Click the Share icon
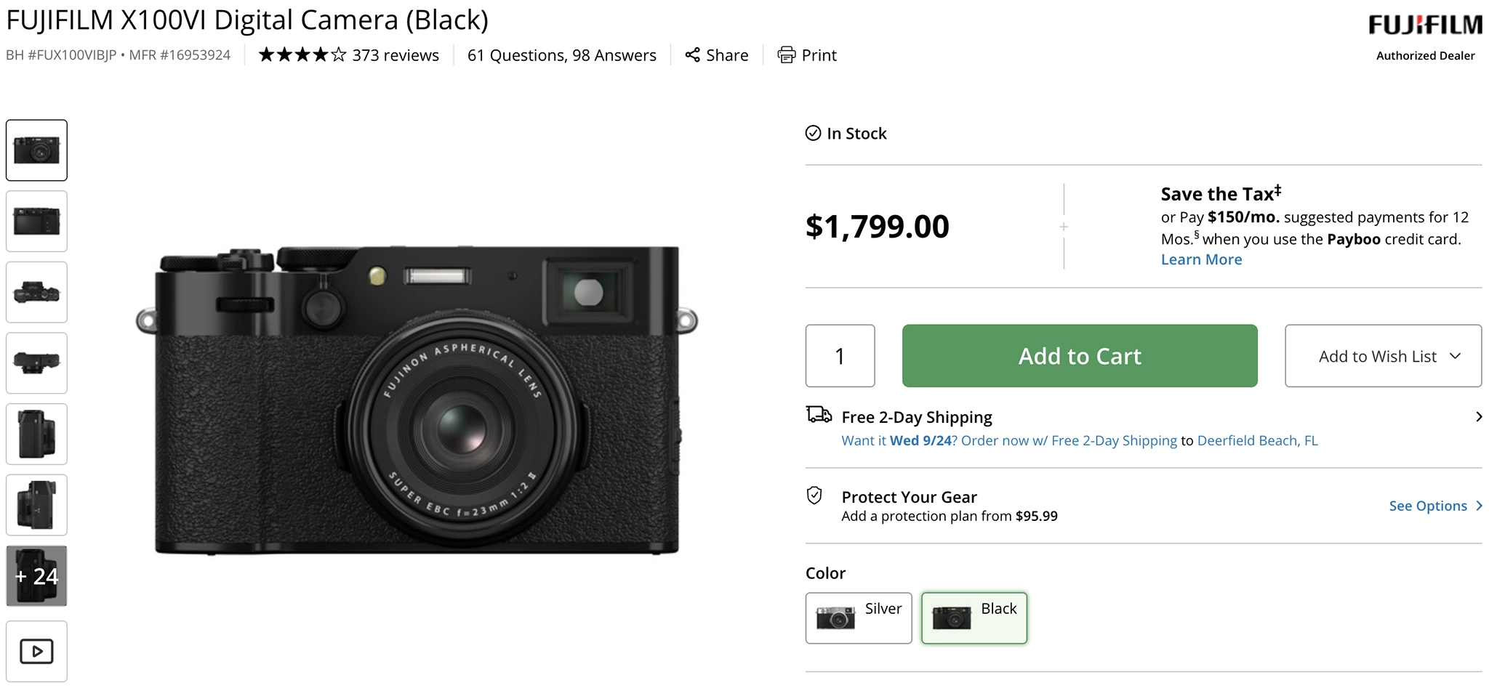The height and width of the screenshot is (688, 1489). [x=693, y=55]
